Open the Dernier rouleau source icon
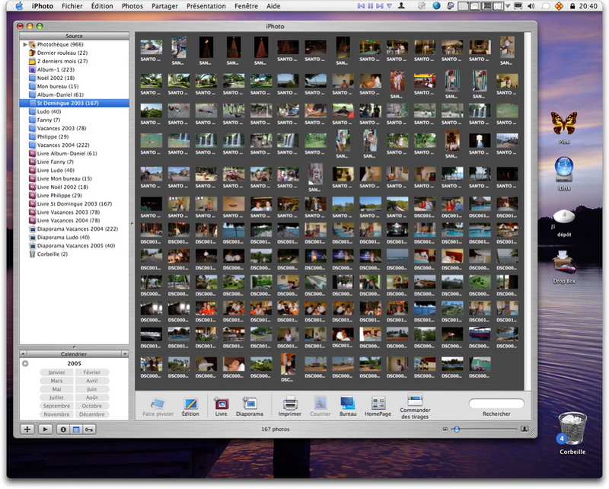 [32, 53]
